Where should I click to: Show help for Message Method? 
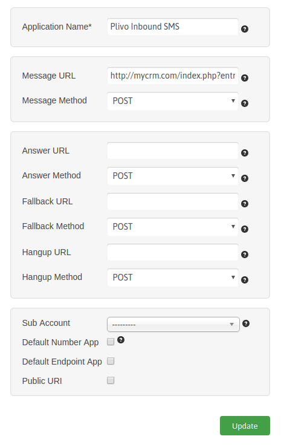pyautogui.click(x=245, y=103)
